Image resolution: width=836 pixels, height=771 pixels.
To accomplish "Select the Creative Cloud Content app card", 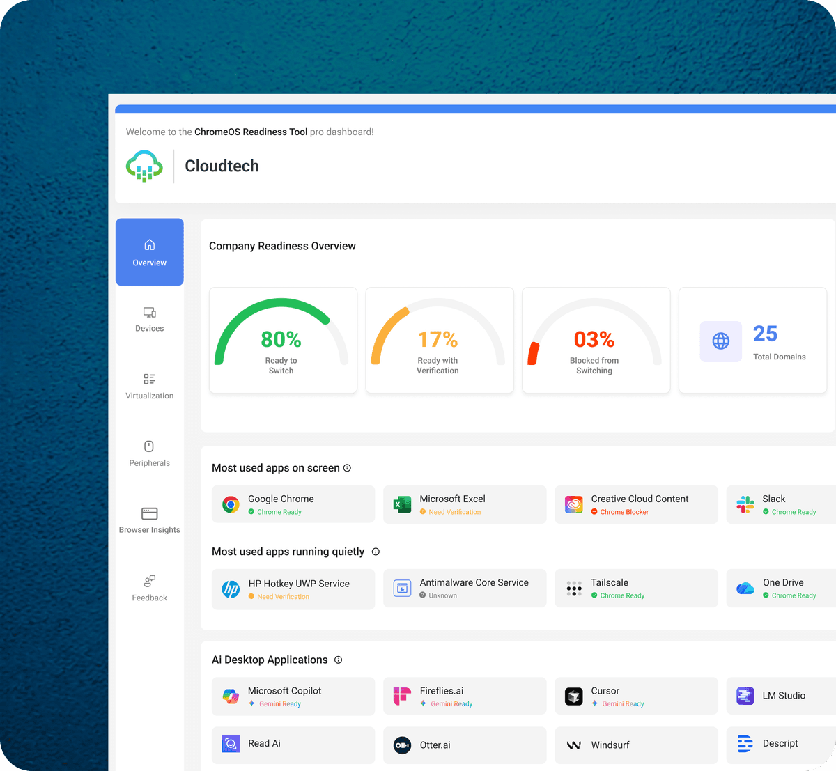I will (x=636, y=505).
